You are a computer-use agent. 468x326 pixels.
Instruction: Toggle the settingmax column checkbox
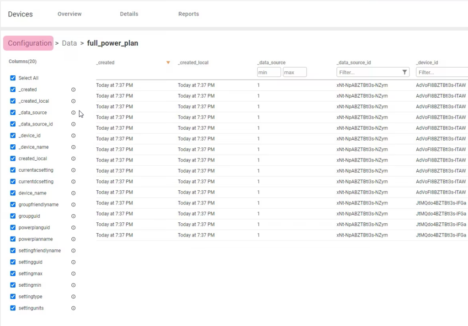click(x=13, y=273)
